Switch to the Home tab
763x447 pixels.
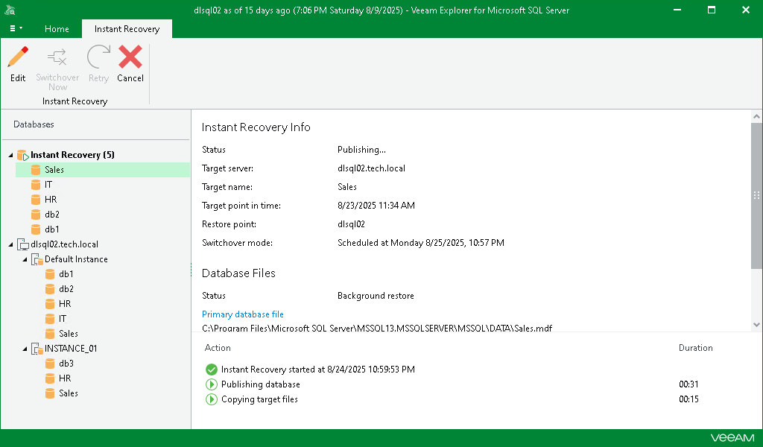click(x=57, y=29)
